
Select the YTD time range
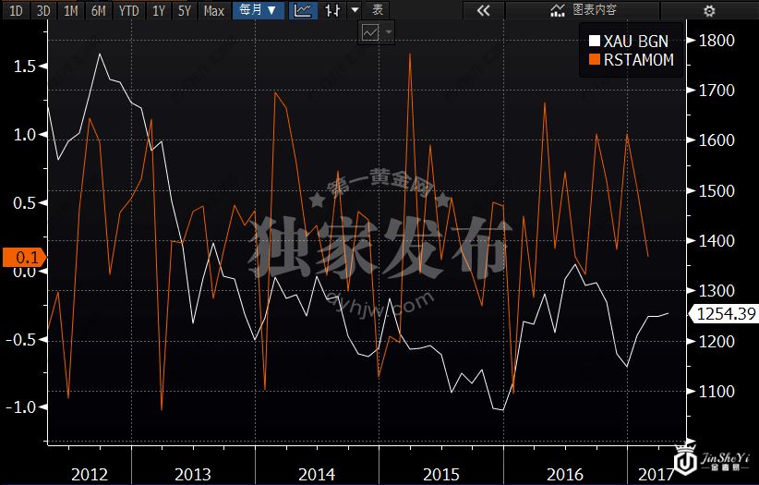[129, 11]
